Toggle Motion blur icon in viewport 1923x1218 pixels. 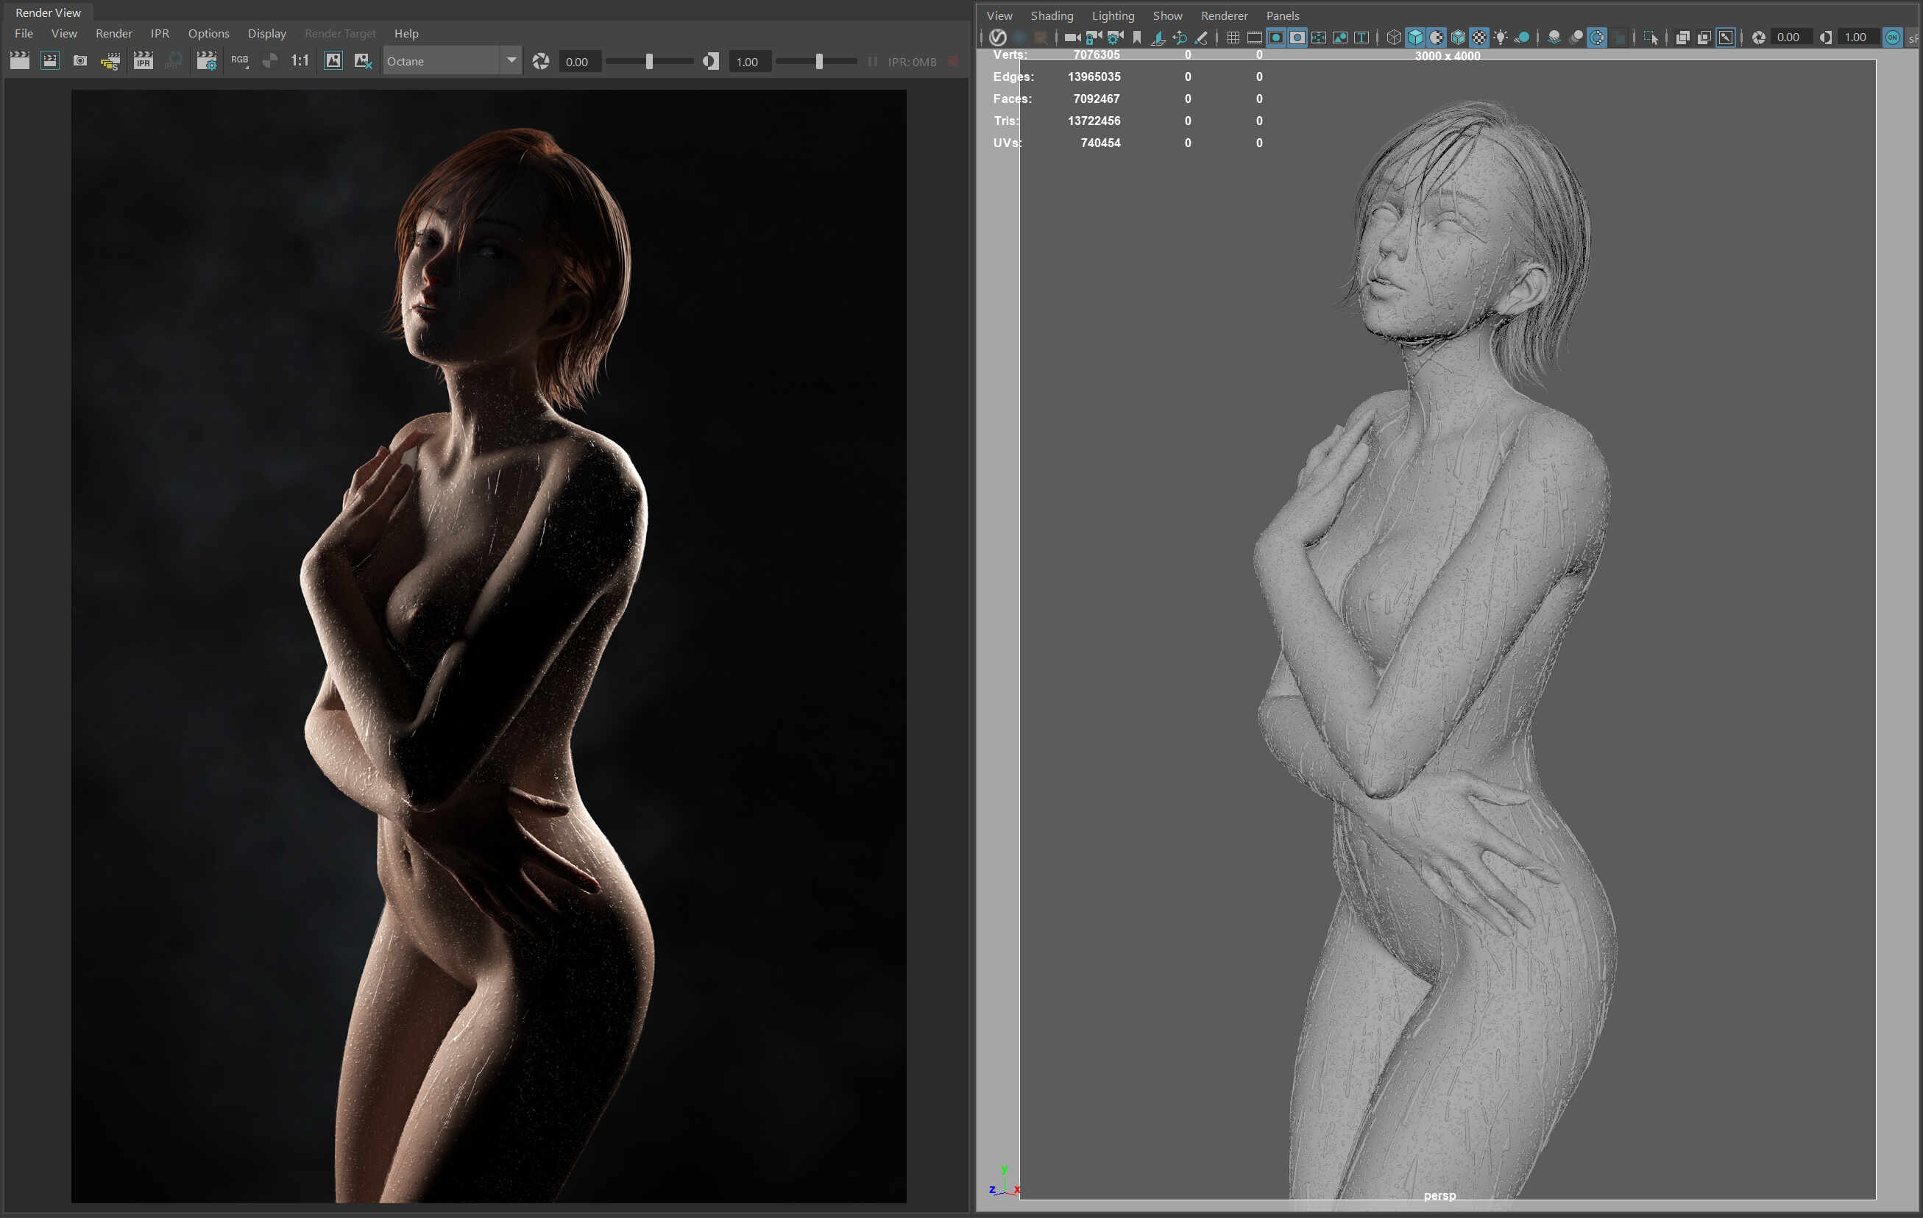pyautogui.click(x=1576, y=38)
